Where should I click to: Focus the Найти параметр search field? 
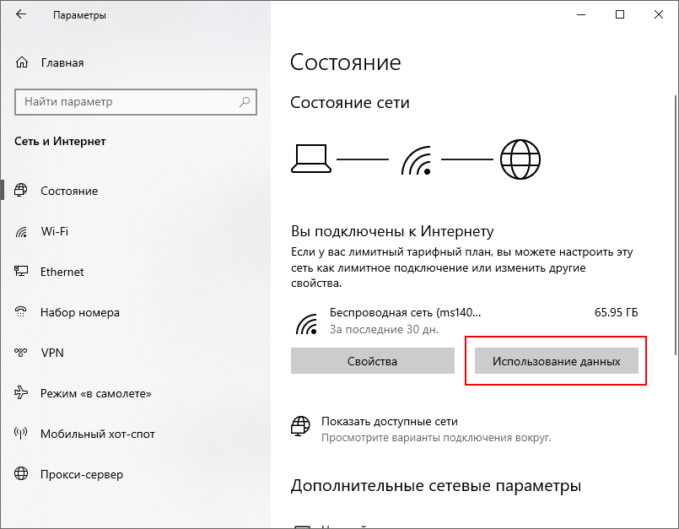pyautogui.click(x=136, y=102)
